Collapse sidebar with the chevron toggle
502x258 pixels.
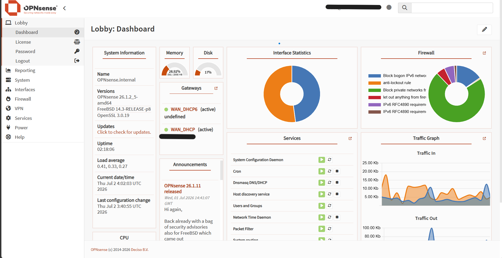click(x=64, y=8)
